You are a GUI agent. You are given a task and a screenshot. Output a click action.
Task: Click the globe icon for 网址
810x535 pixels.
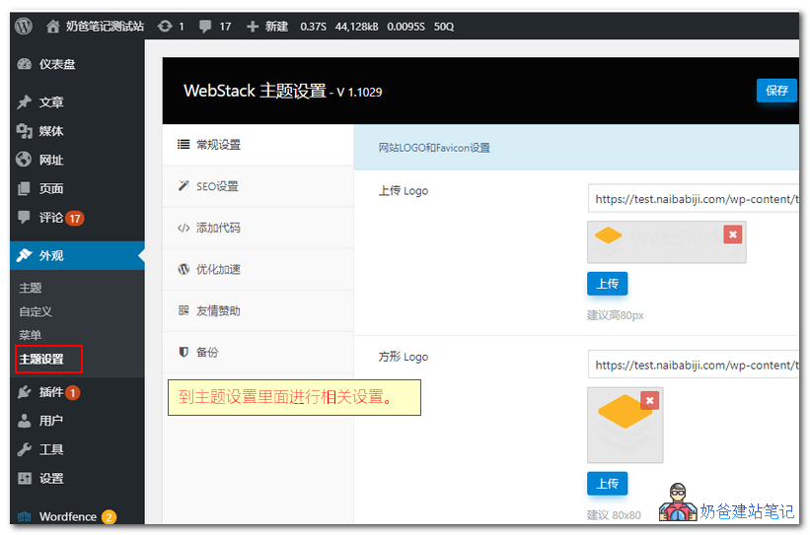point(24,160)
